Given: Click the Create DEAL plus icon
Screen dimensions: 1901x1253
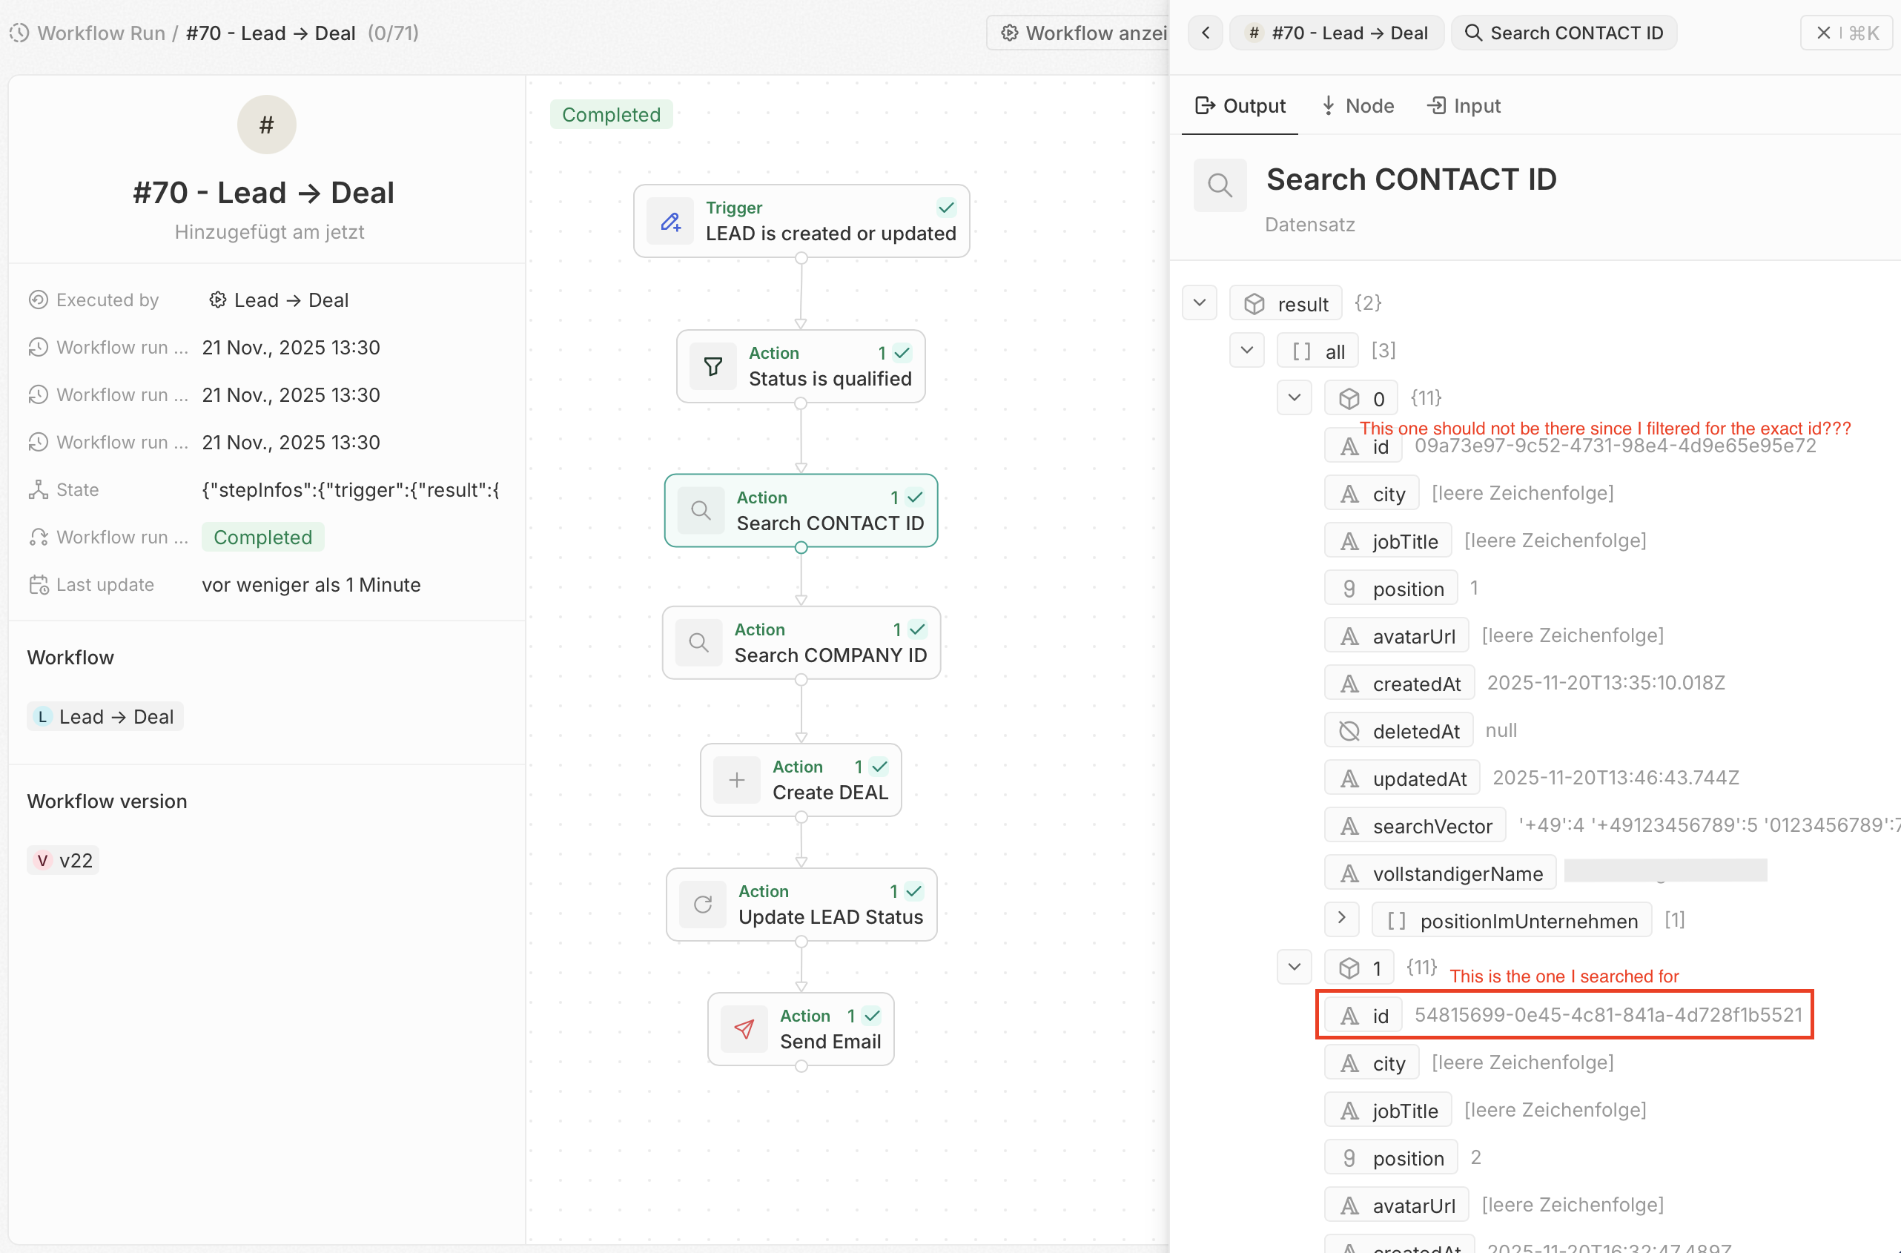Looking at the screenshot, I should tap(737, 780).
